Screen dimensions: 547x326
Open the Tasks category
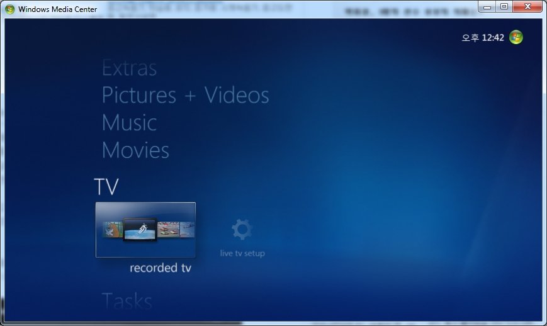pyautogui.click(x=127, y=301)
